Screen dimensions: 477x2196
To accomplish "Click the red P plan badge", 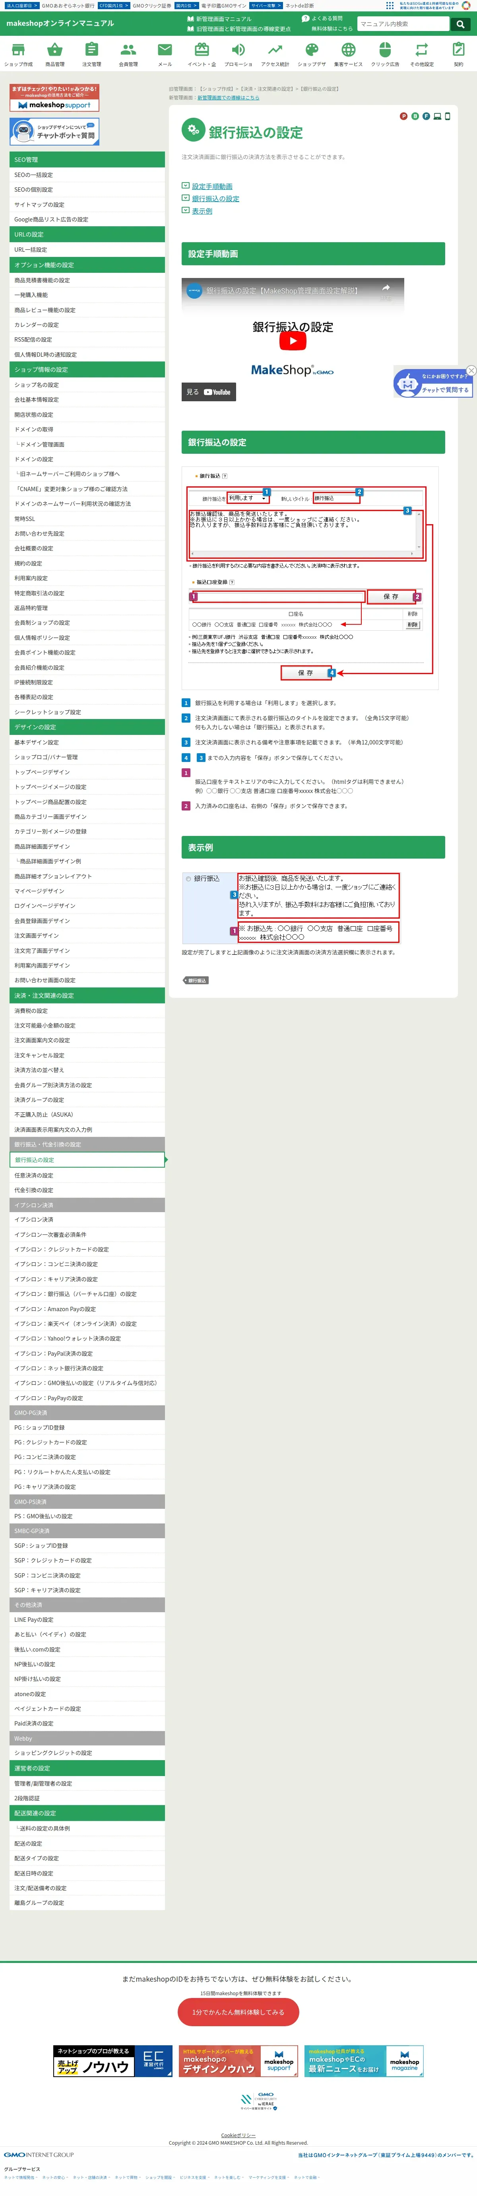I will click(404, 116).
